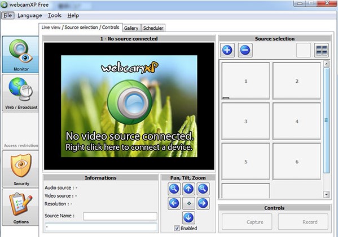Click the Pan, Tilt, Zoom panel header
The height and width of the screenshot is (237, 338).
pyautogui.click(x=188, y=178)
